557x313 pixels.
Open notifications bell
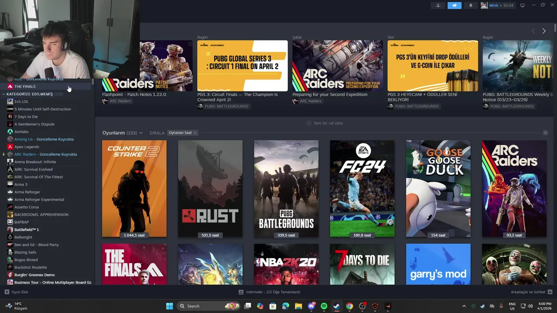[x=470, y=5]
